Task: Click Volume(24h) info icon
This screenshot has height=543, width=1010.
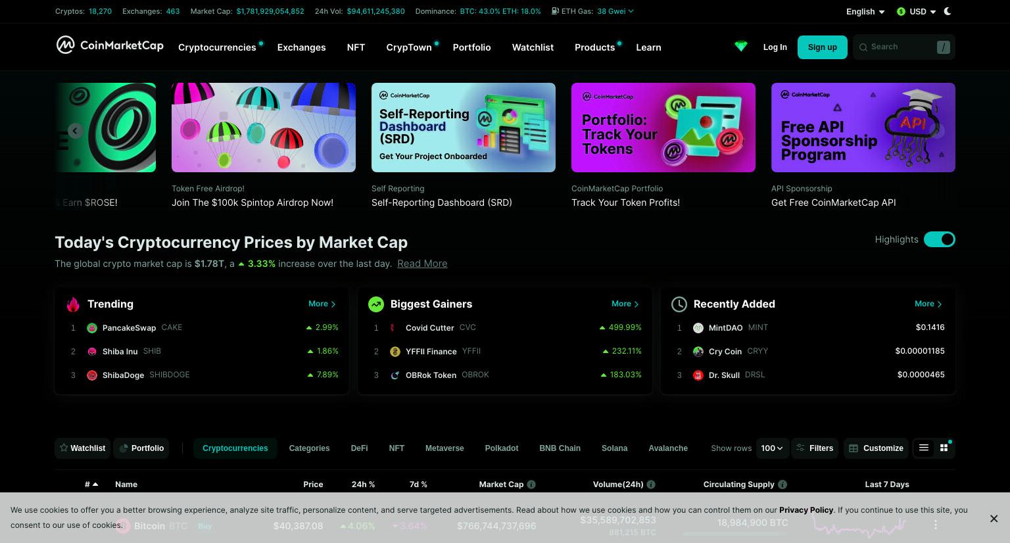Action: [651, 484]
